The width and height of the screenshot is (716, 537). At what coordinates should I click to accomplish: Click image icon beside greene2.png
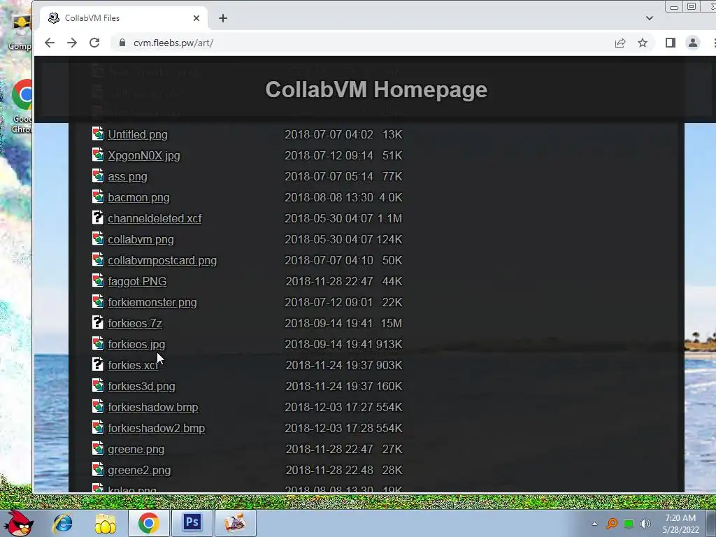coord(98,470)
